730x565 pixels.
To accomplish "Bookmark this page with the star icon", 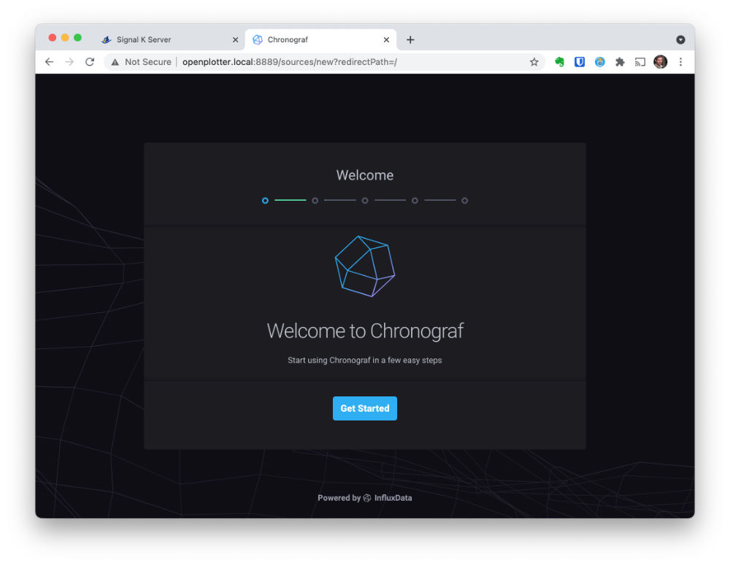I will (x=534, y=62).
